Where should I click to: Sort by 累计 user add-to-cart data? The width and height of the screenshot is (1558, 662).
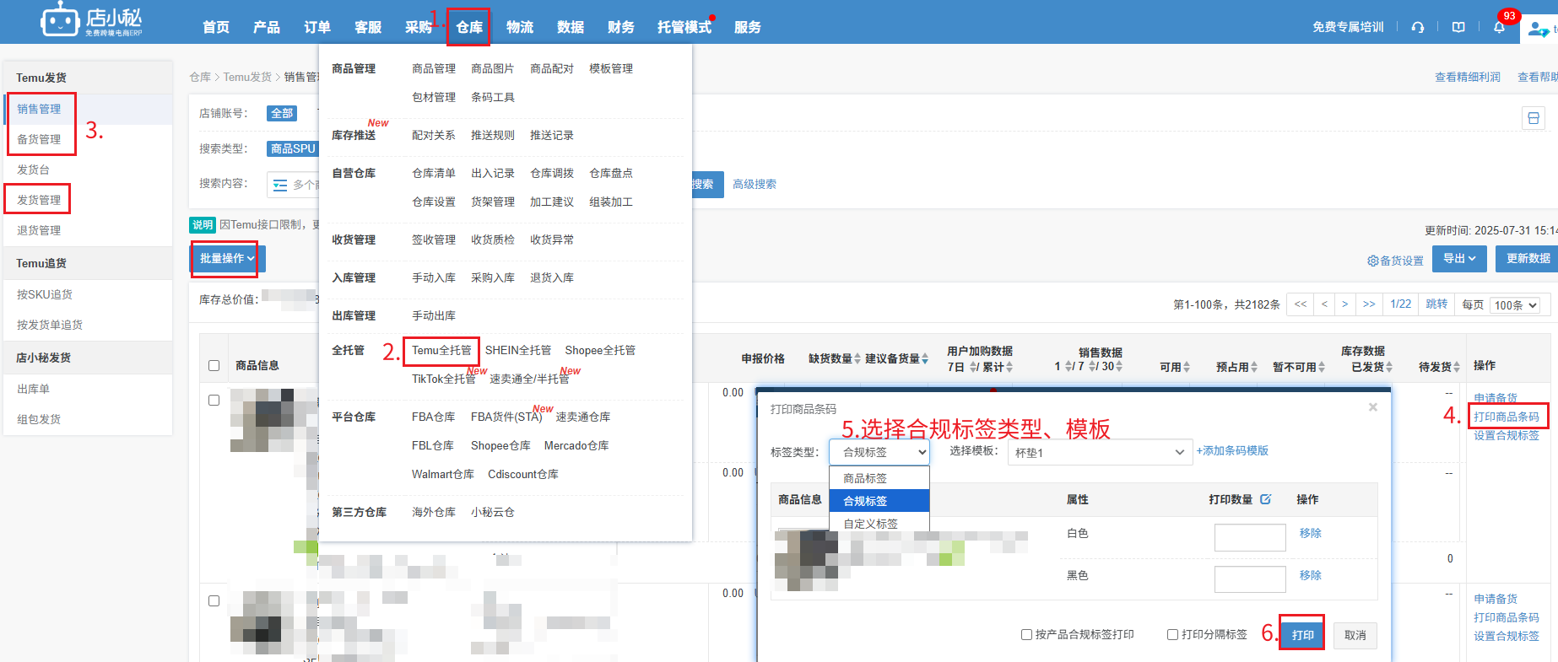point(1009,367)
